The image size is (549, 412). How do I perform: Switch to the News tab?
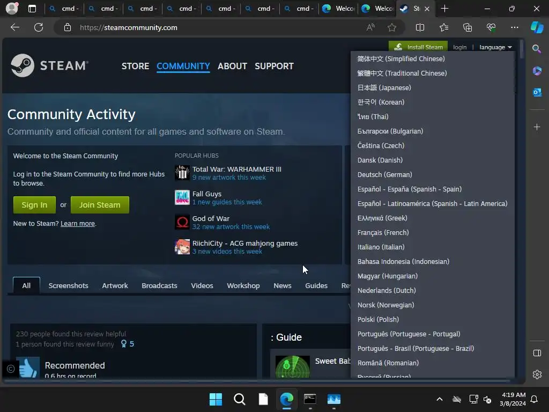tap(283, 285)
